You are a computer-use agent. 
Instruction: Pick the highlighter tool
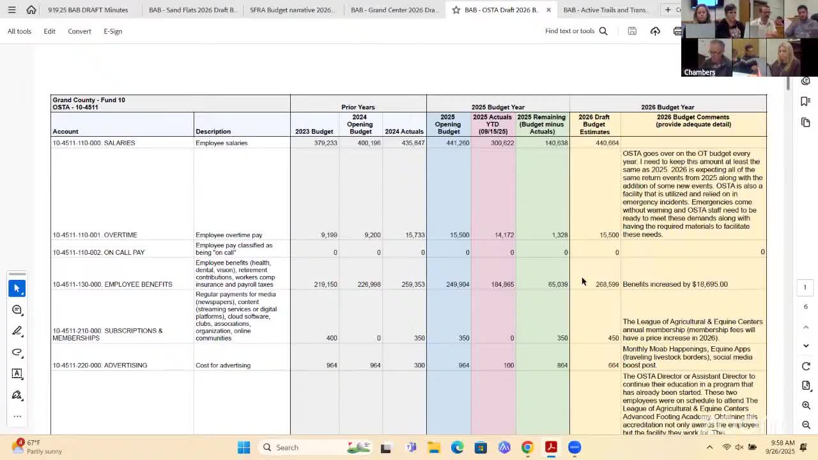(x=17, y=331)
